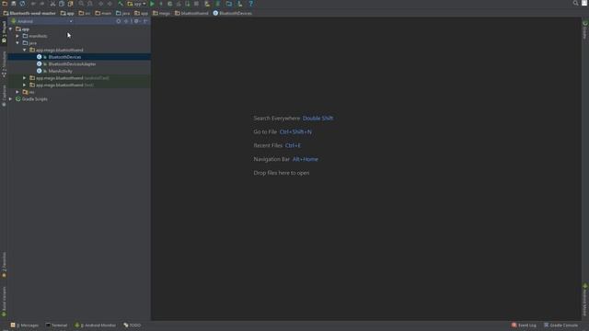The height and width of the screenshot is (331, 589).
Task: Click the Save All toolbar icon
Action: click(14, 4)
